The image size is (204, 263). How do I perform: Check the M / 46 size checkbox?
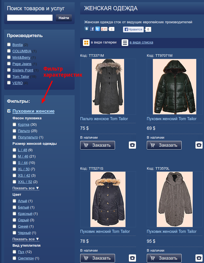coord(14,156)
